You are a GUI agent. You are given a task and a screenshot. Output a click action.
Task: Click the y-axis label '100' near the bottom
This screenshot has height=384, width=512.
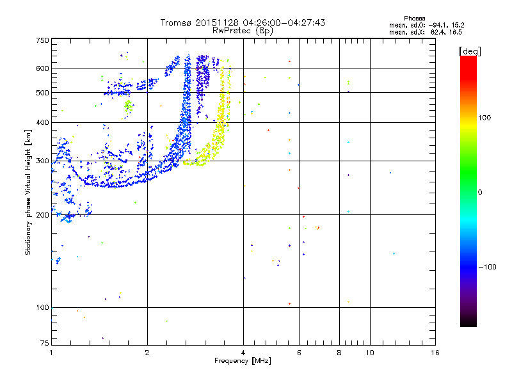pyautogui.click(x=42, y=307)
